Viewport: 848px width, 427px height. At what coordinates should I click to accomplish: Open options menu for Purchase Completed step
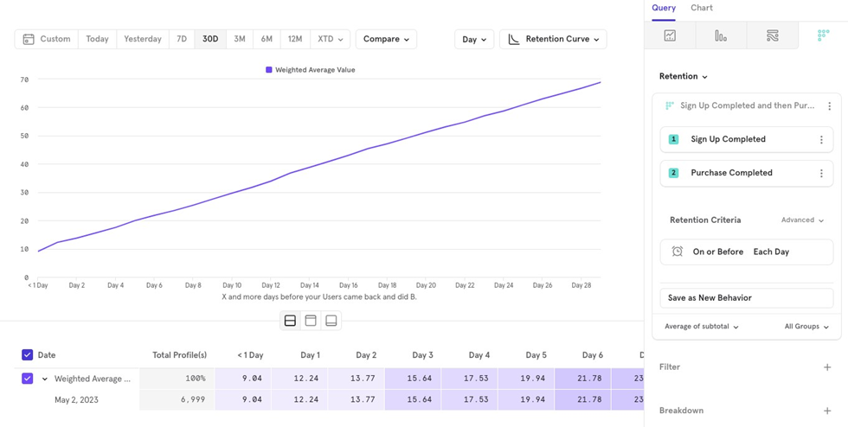pyautogui.click(x=821, y=174)
